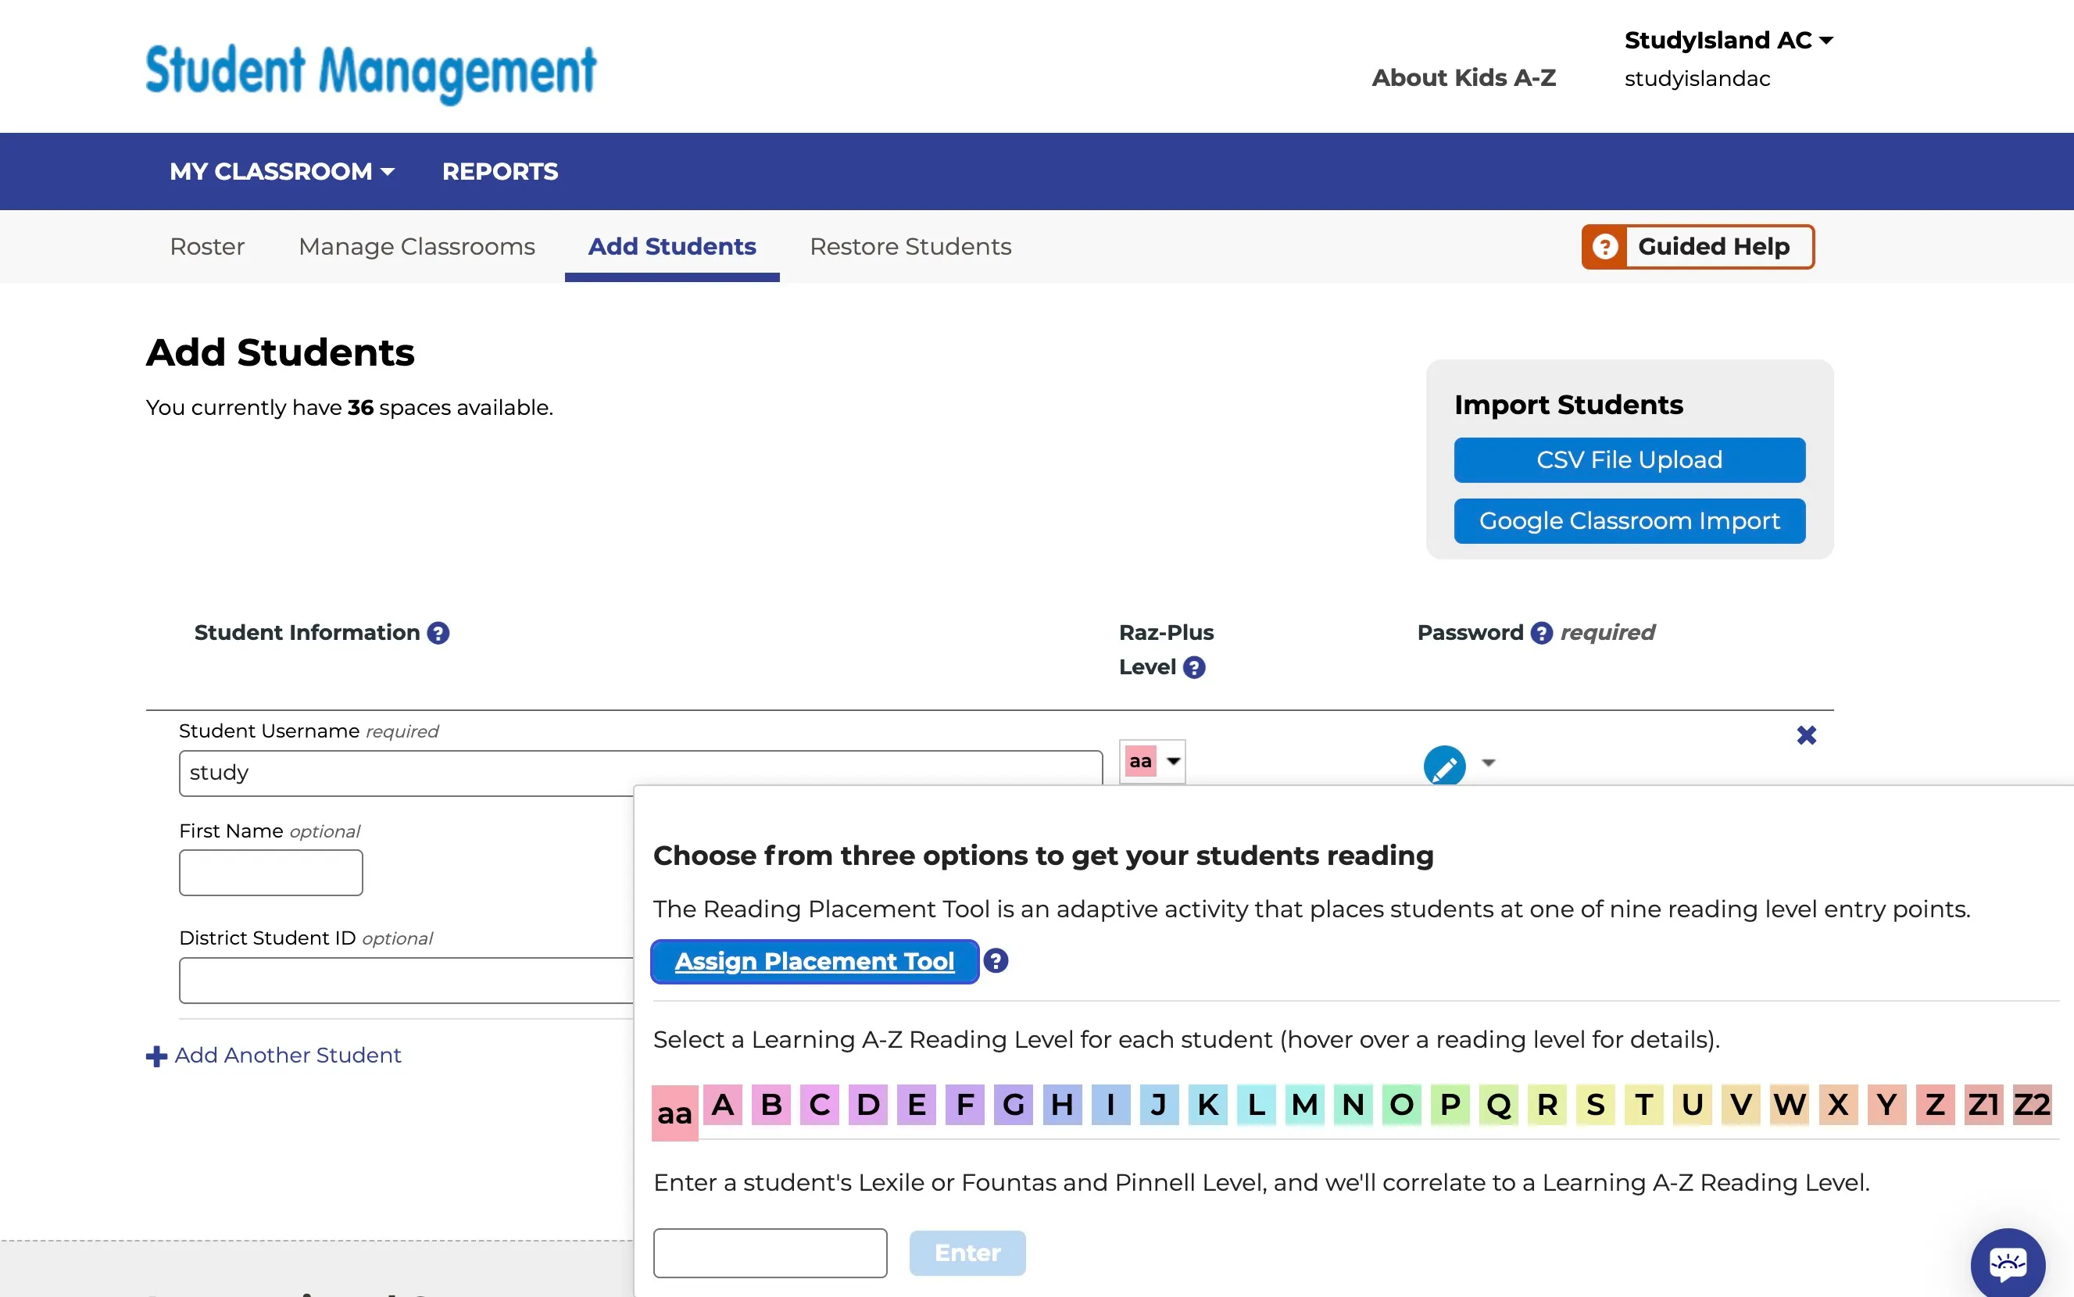Pick reading level E swatch
This screenshot has width=2074, height=1297.
[917, 1104]
